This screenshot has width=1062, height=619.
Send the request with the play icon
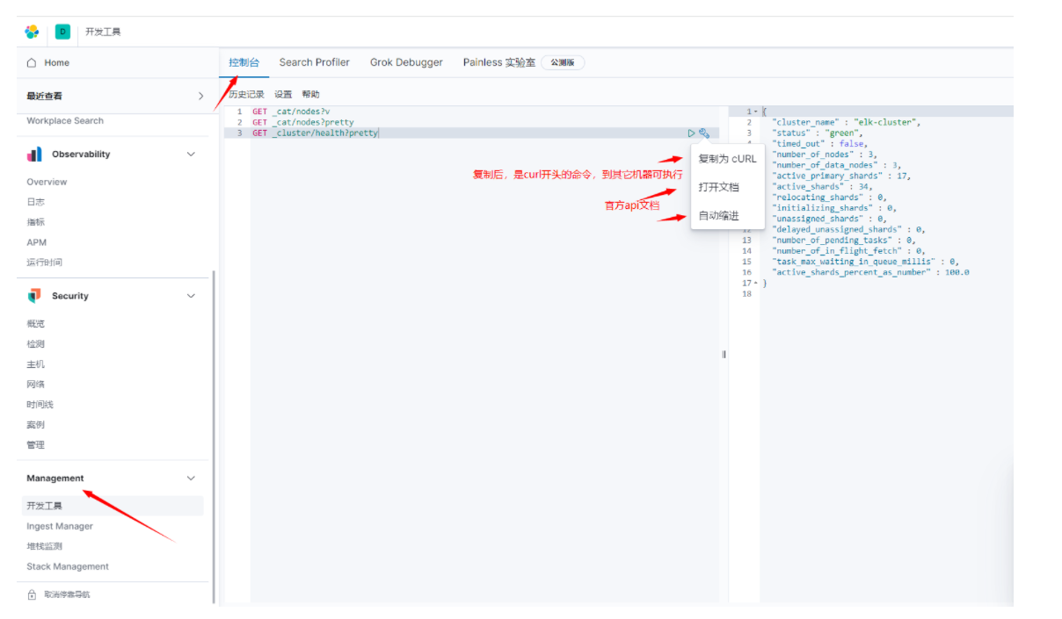(692, 133)
